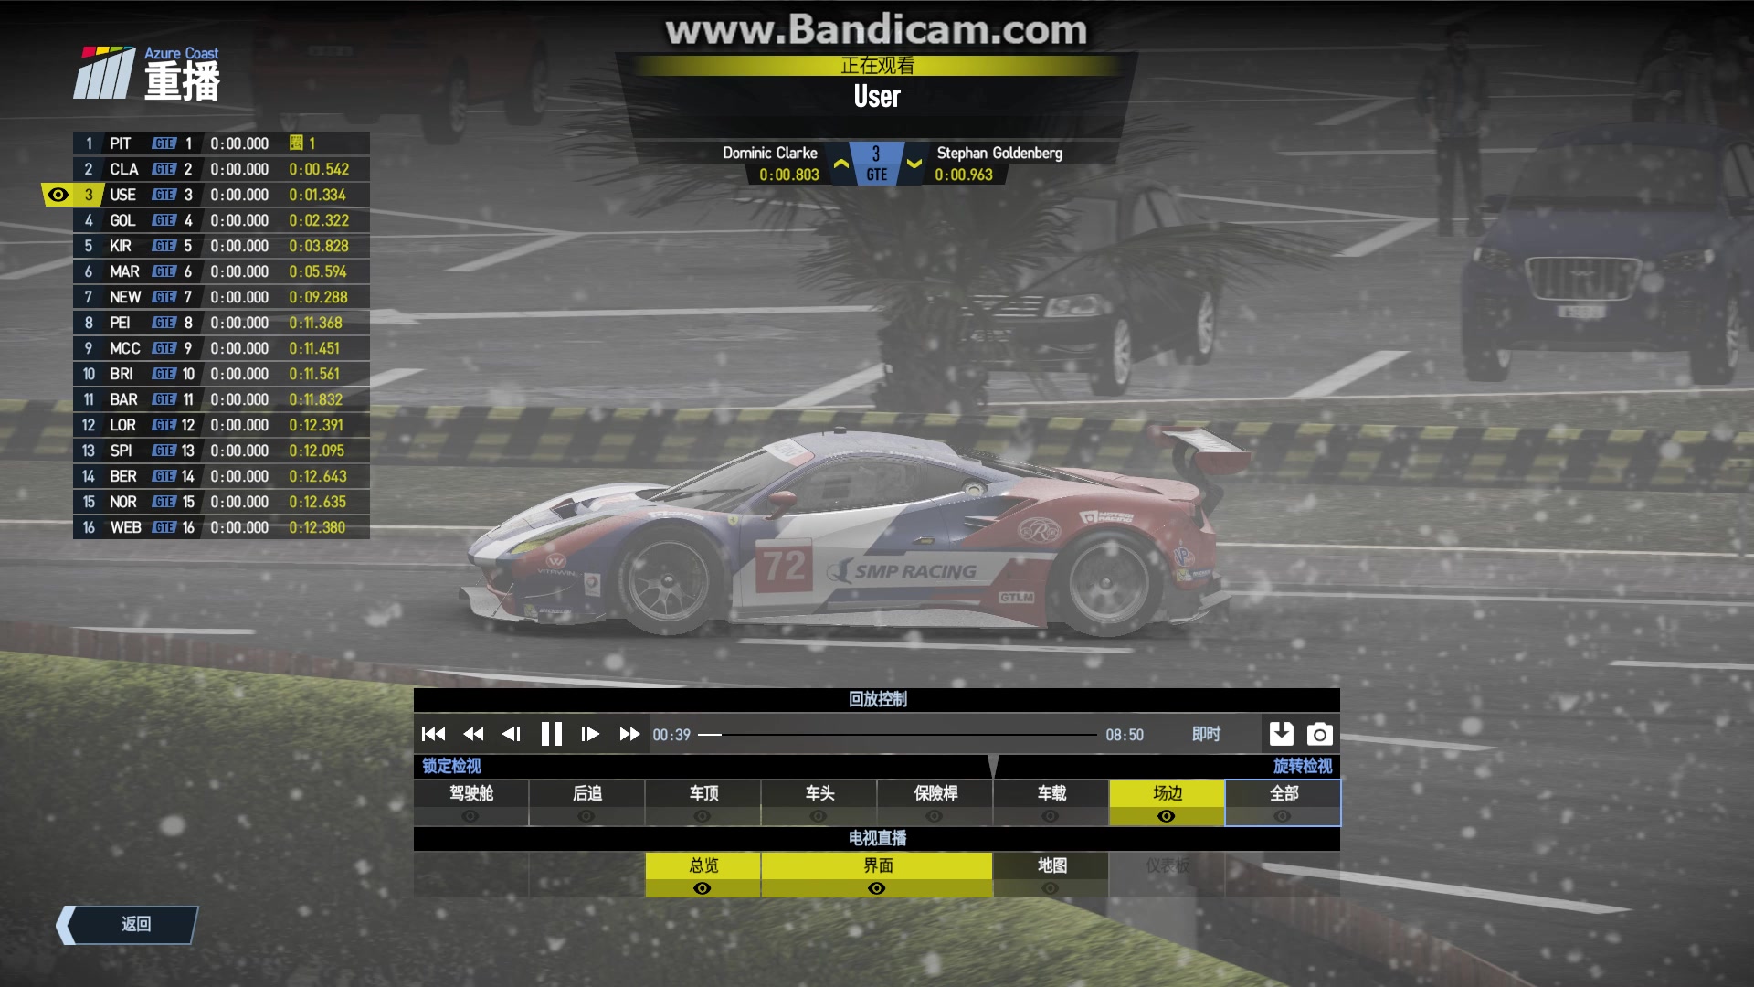Select the GOL driver in standings
Image resolution: width=1754 pixels, height=987 pixels.
[x=221, y=220]
